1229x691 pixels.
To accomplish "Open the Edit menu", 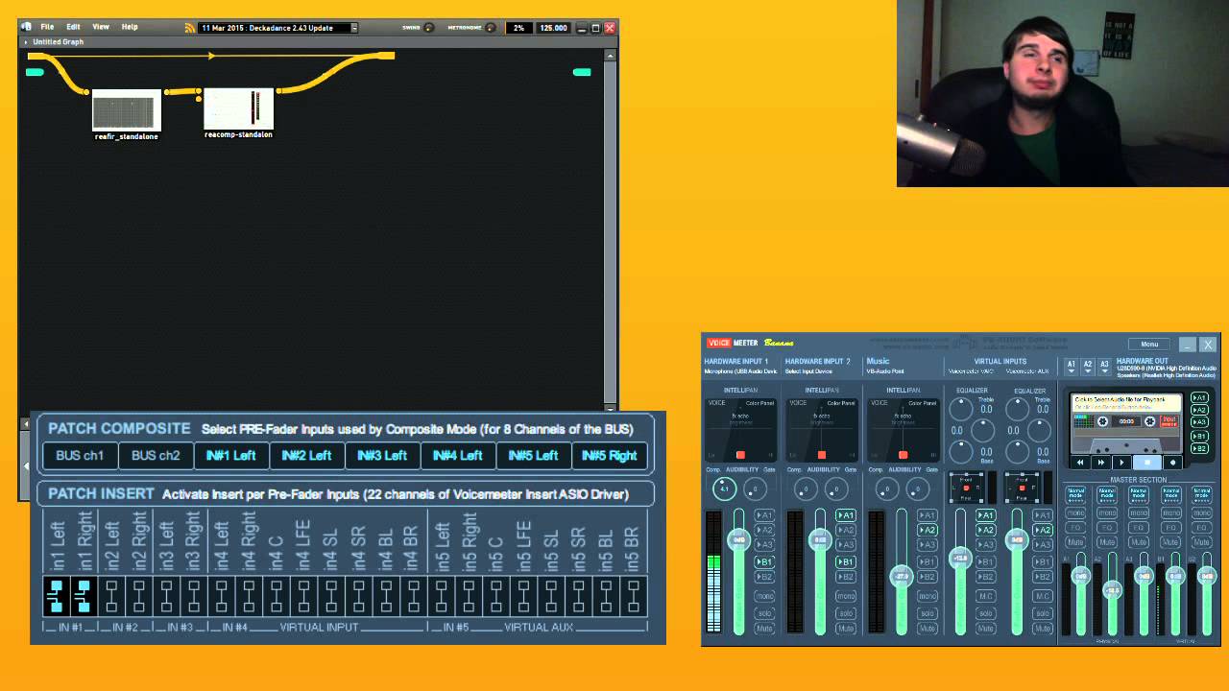I will (73, 27).
